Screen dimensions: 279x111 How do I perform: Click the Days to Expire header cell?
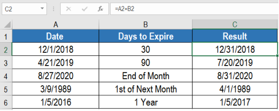pos(146,36)
